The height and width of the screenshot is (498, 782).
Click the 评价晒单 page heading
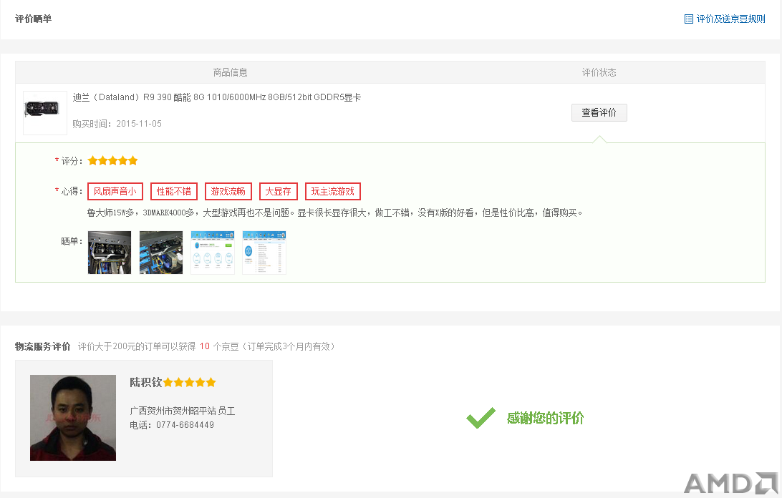click(x=34, y=19)
